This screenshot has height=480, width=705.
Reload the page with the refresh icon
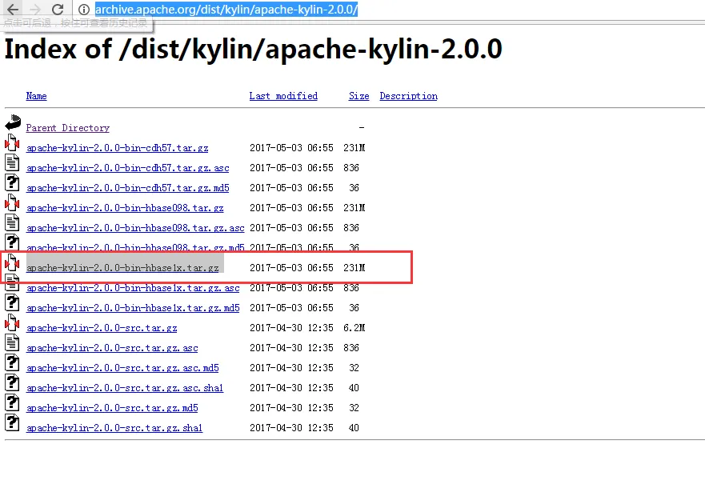pos(58,9)
